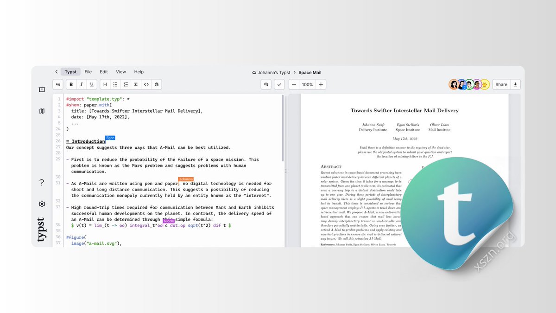The width and height of the screenshot is (556, 313).
Task: Click the Space Mail project title
Action: pyautogui.click(x=310, y=72)
